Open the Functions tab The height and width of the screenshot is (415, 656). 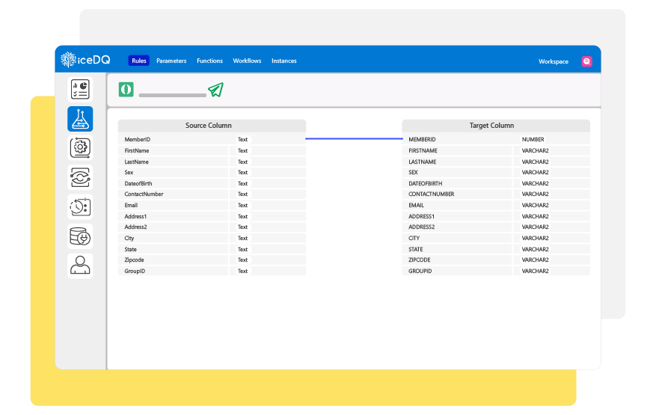point(209,61)
